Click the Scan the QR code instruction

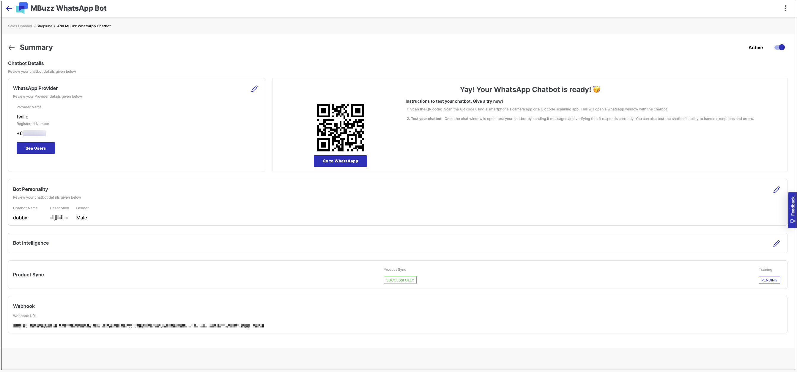coord(536,109)
